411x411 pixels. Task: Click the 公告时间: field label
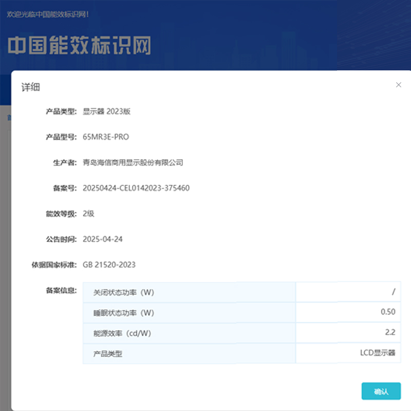point(61,239)
